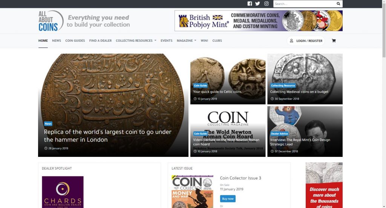Click inside the Search input field
This screenshot has width=386, height=208.
(304, 4)
